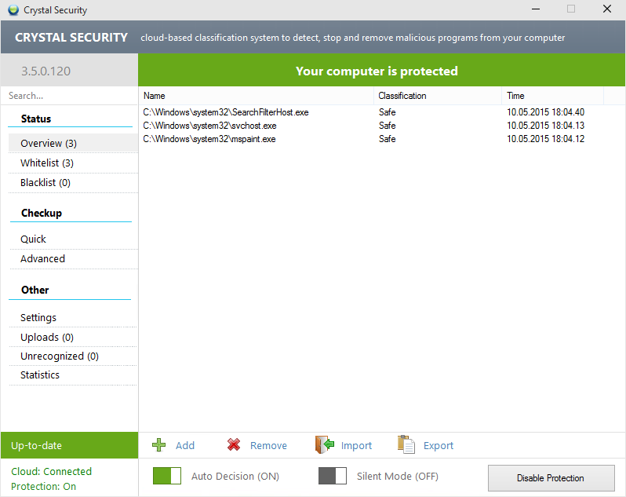The width and height of the screenshot is (626, 497).
Task: Click the Disable Protection button
Action: (x=550, y=477)
